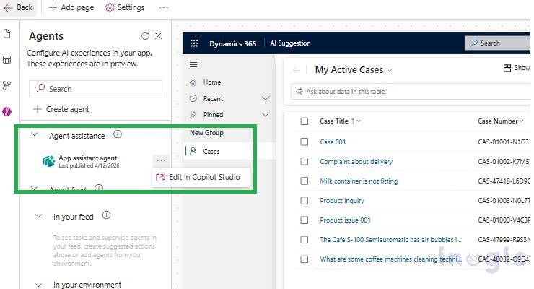534x289 pixels.
Task: Tick checkbox for coffee machines cleaning row
Action: coord(305,259)
